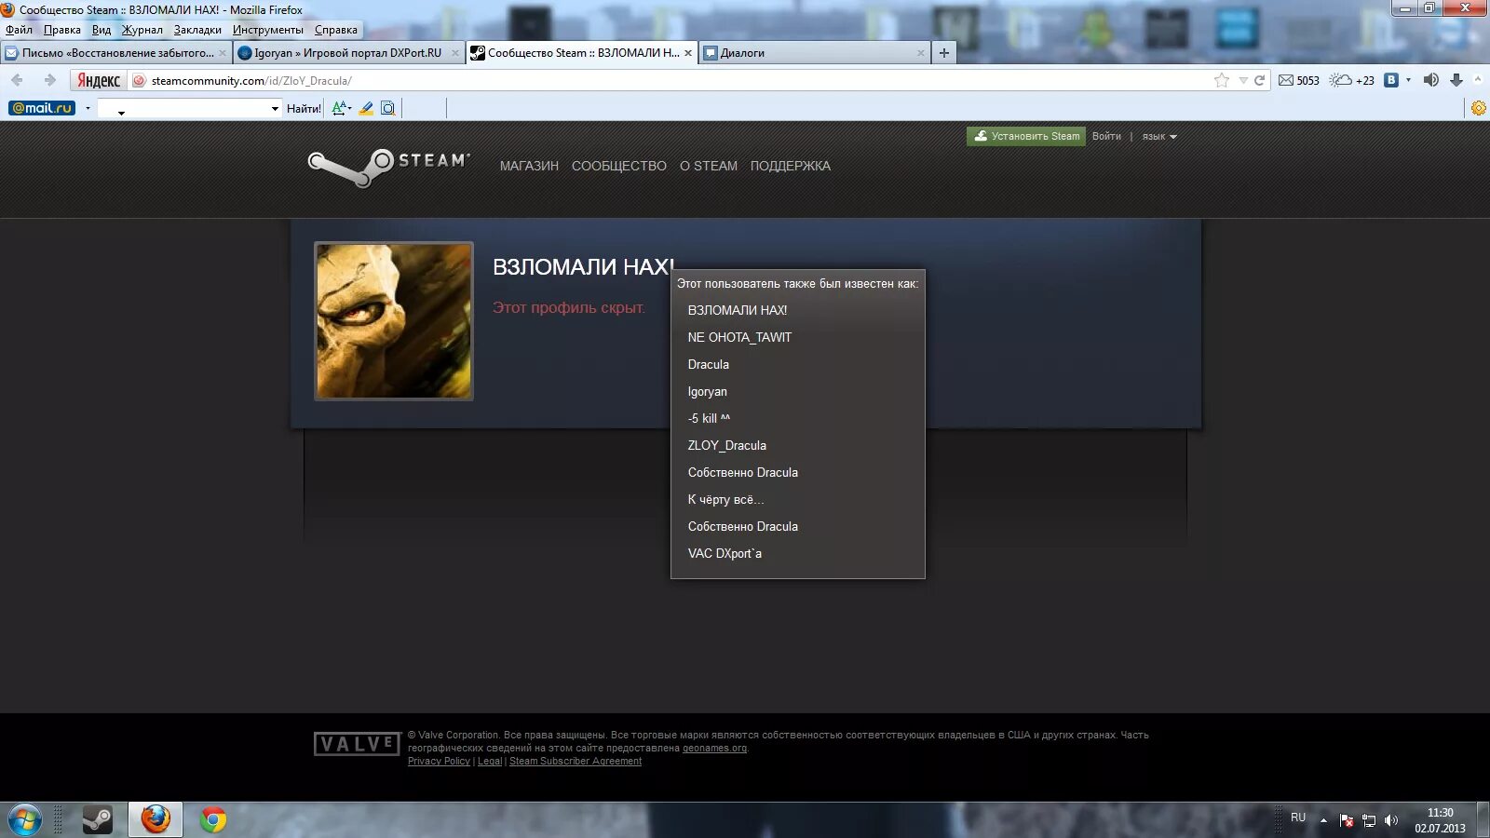Image resolution: width=1490 pixels, height=838 pixels.
Task: Open mail counter showing 5053
Action: (1299, 80)
